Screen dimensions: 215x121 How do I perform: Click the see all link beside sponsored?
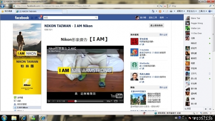pyautogui.click(x=163, y=87)
